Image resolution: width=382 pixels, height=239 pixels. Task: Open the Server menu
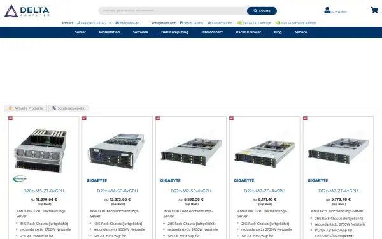pyautogui.click(x=80, y=32)
